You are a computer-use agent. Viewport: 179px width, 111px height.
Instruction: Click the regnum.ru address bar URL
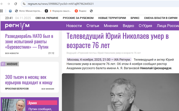click(x=61, y=4)
